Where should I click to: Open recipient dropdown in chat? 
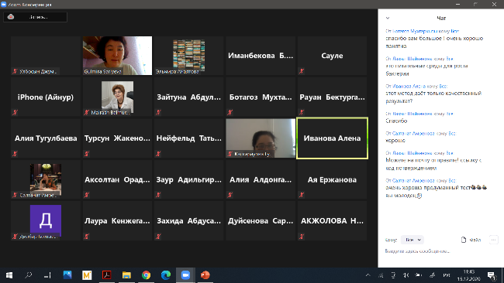pyautogui.click(x=413, y=240)
